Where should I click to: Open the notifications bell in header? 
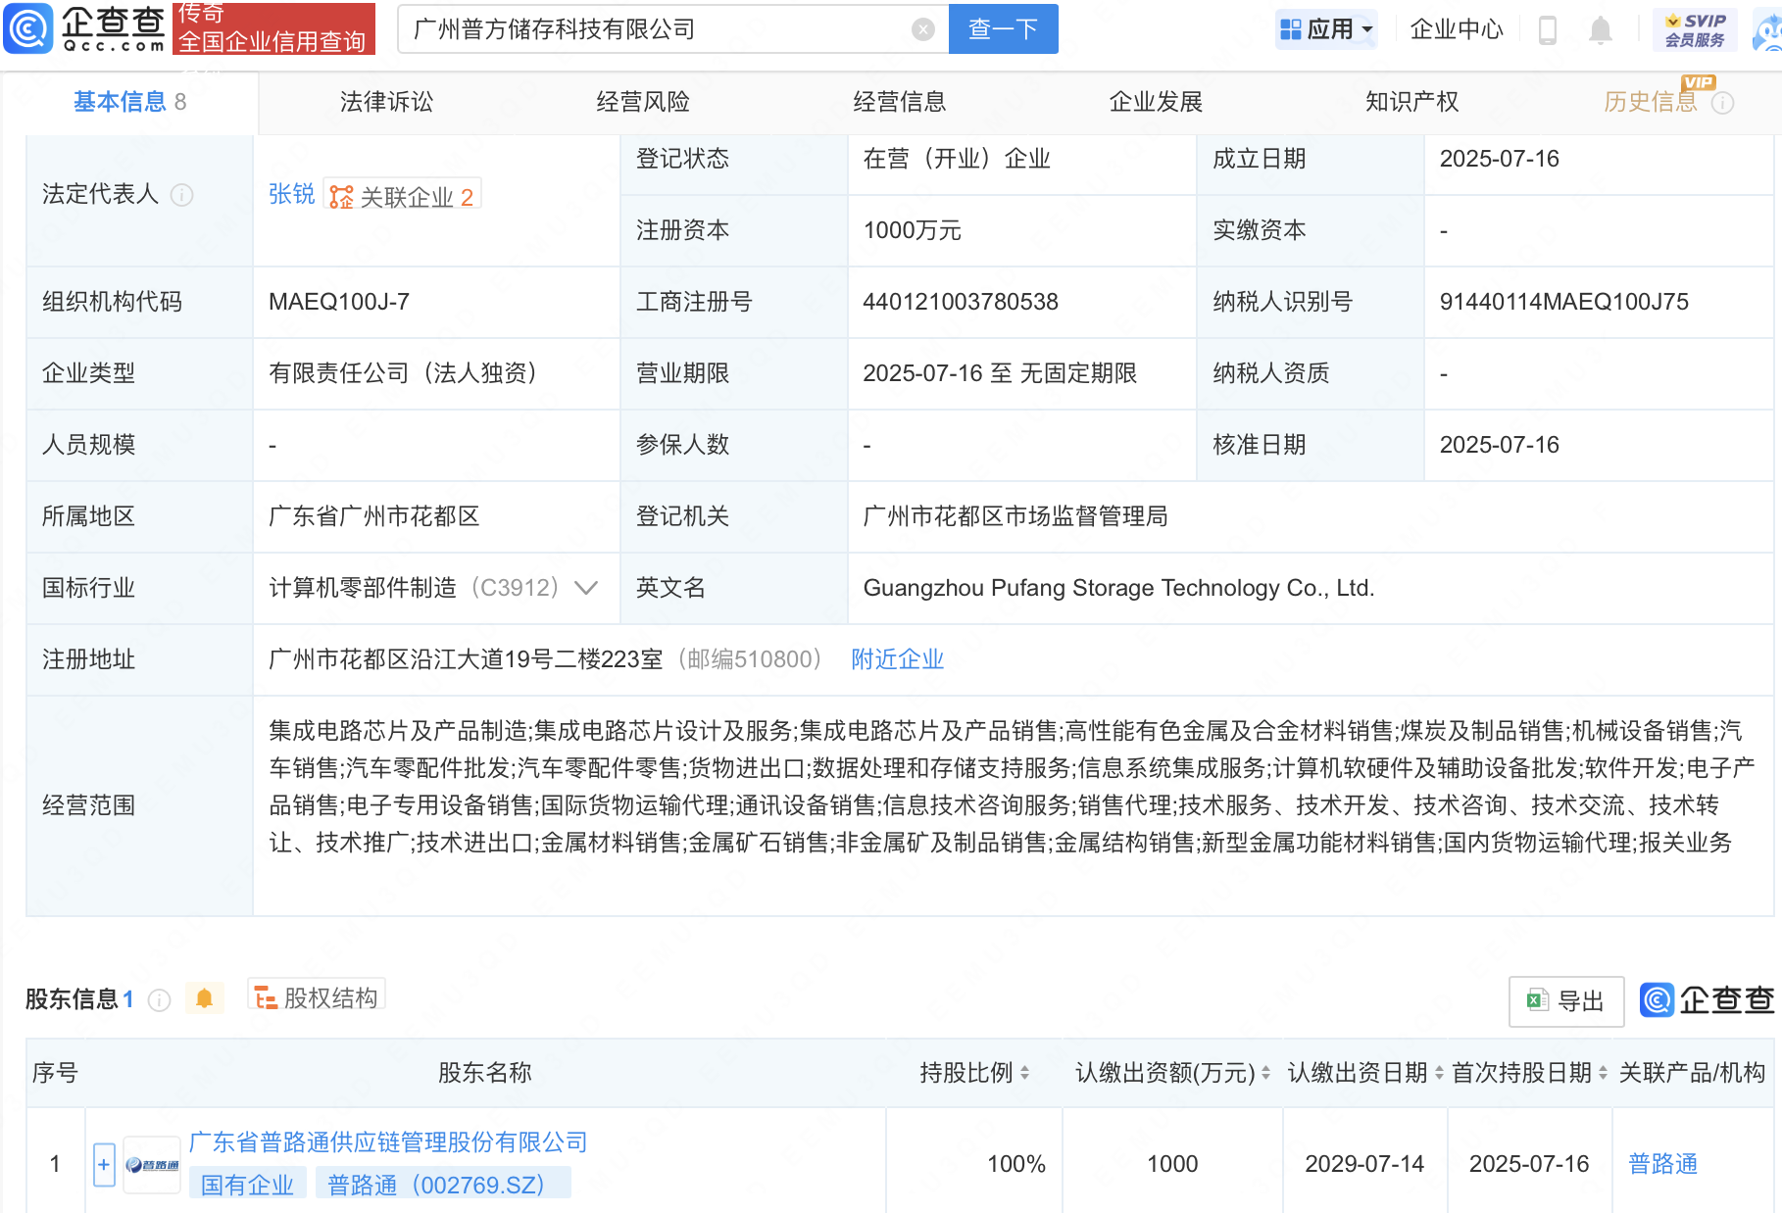pos(1600,29)
